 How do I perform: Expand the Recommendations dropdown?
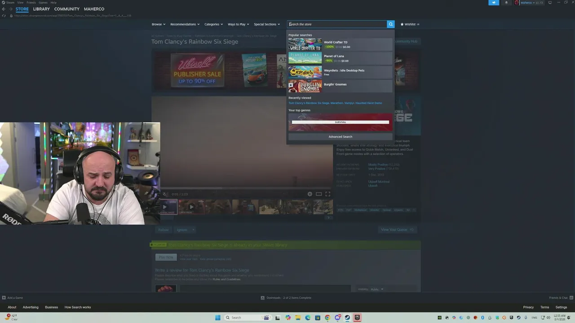185,24
